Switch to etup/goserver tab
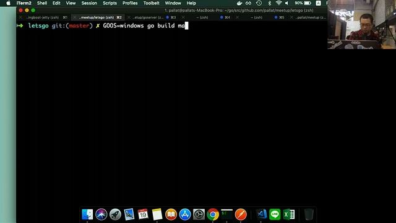396x223 pixels. pyautogui.click(x=152, y=17)
